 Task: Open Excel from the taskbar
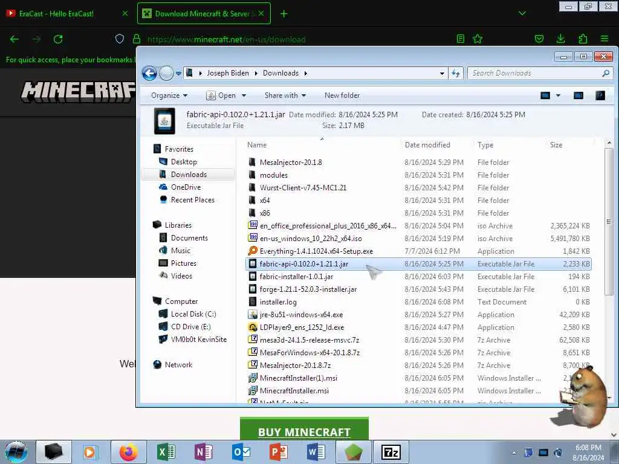pos(166,452)
